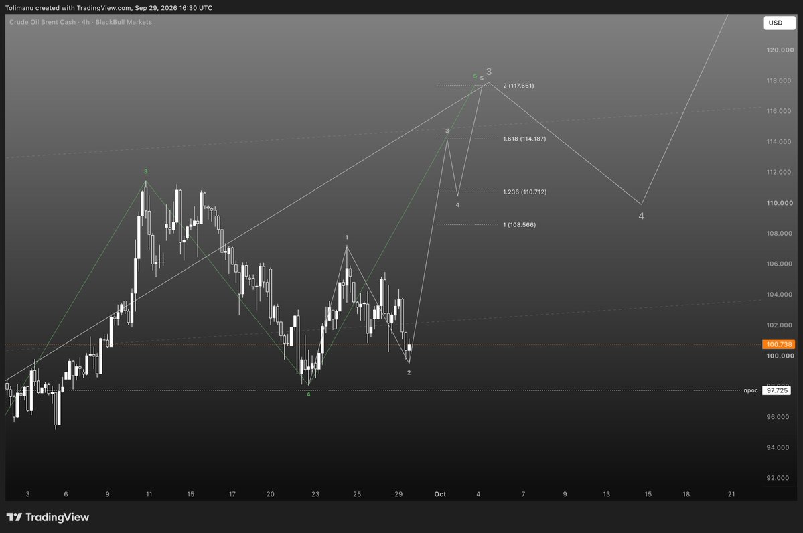Click the 114.000 price axis label
The image size is (803, 533).
click(x=780, y=142)
